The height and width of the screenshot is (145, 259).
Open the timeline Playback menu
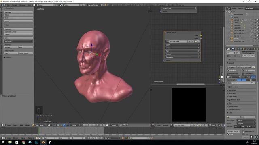click(x=31, y=138)
